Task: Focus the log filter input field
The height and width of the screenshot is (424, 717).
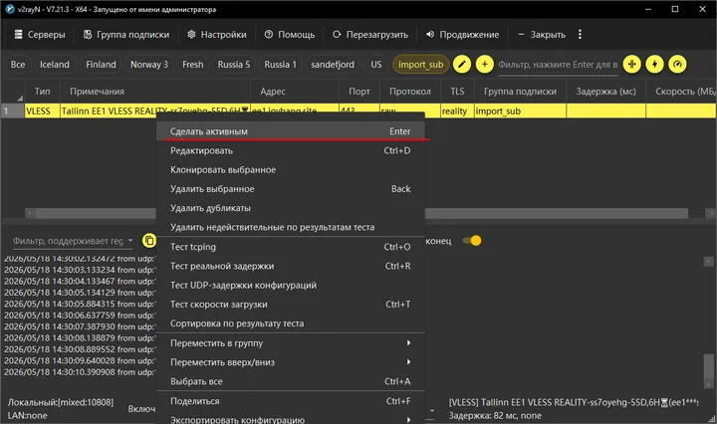Action: tap(68, 241)
